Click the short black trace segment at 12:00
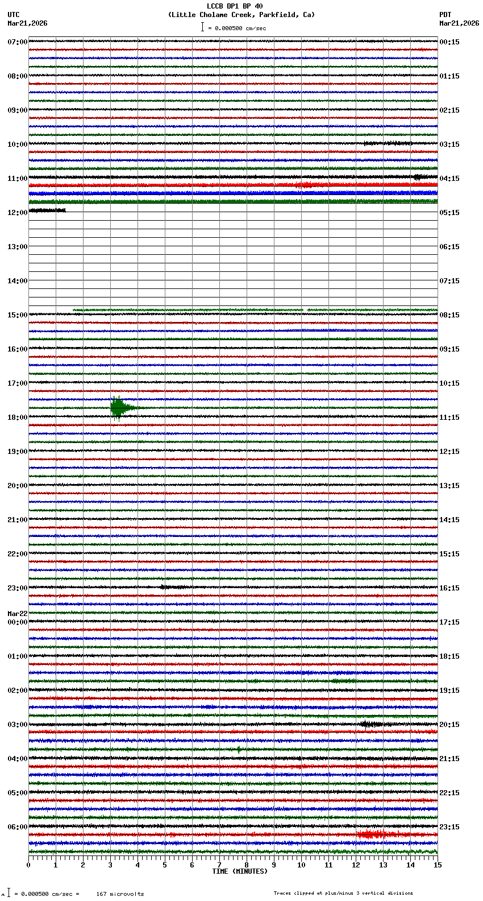483x901 pixels. 47,210
